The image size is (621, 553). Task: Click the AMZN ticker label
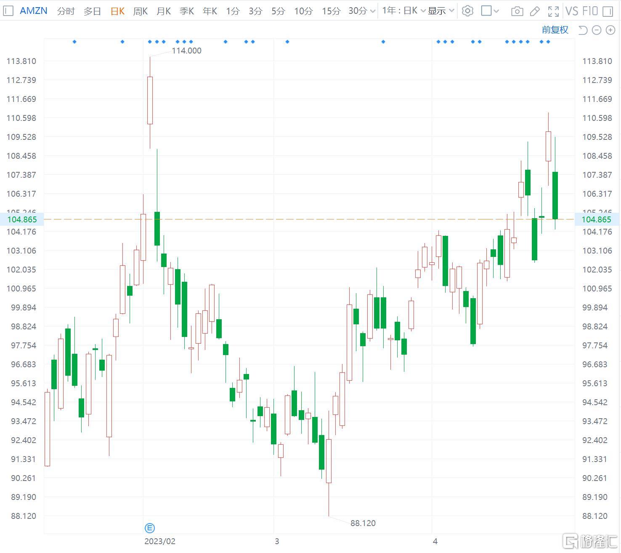tap(33, 11)
